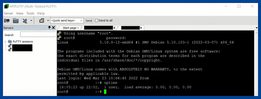Click the lower server entry icon in the tree
This screenshot has height=99, width=261.
tap(10, 49)
